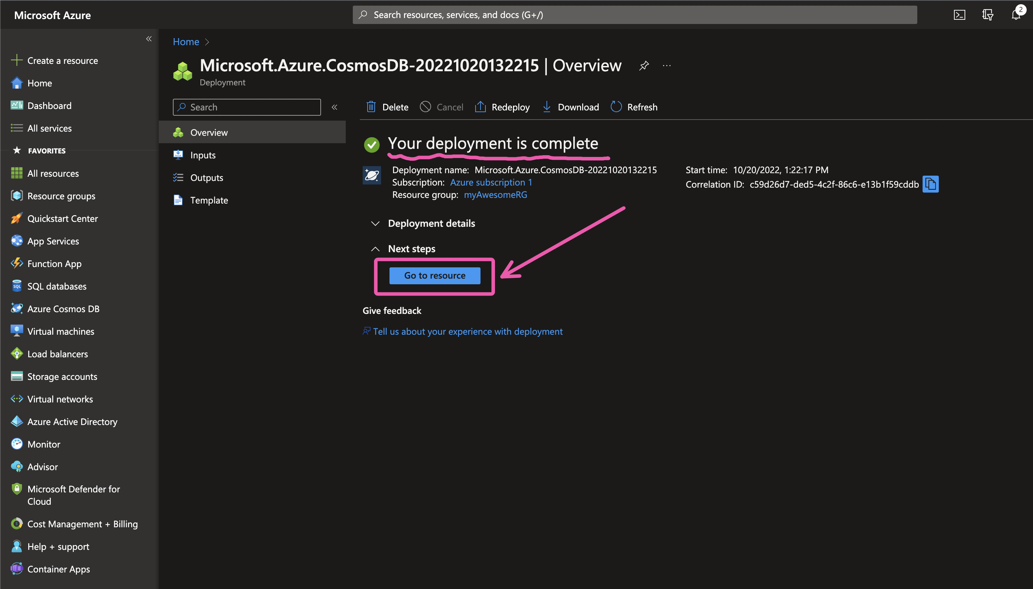The height and width of the screenshot is (589, 1033).
Task: Open the myAwesomeRG resource group link
Action: pos(495,195)
